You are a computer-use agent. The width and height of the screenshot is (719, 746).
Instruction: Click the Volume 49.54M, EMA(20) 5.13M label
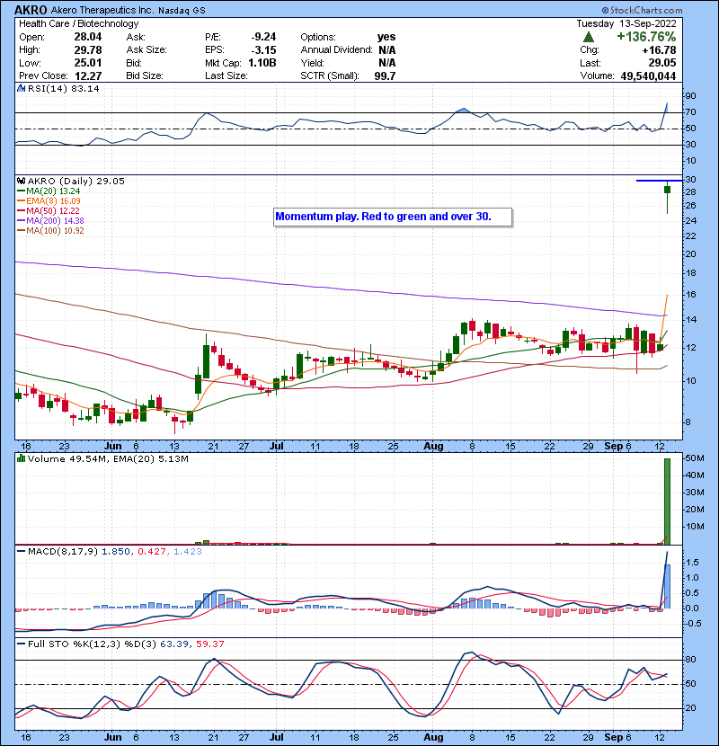click(x=108, y=458)
